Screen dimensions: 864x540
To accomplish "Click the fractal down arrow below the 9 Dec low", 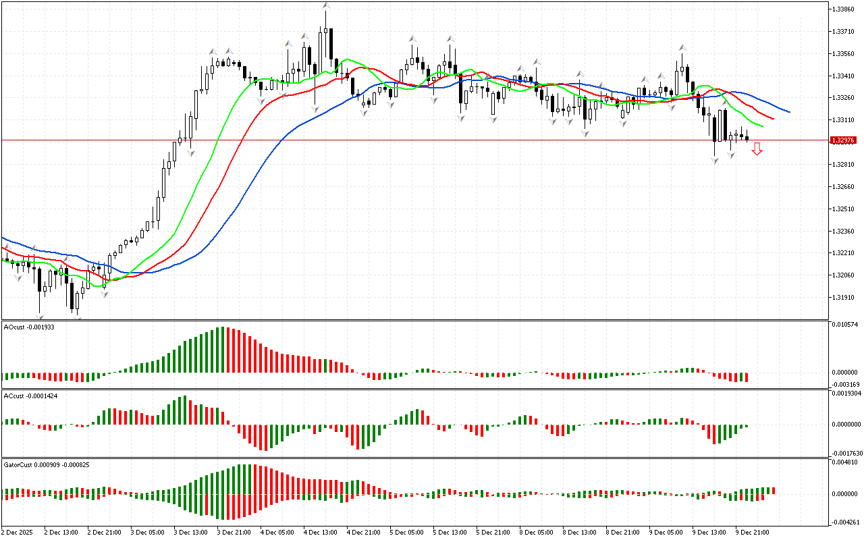I will click(714, 161).
